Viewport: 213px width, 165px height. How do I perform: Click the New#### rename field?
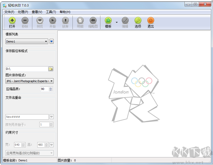(27, 117)
